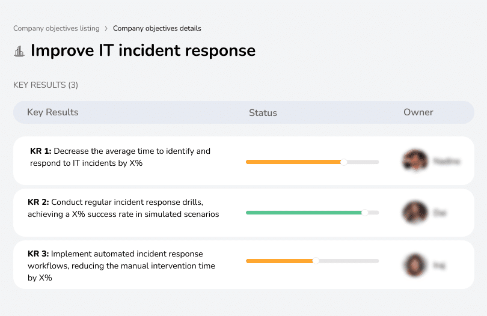The image size is (487, 316).
Task: Click KR 3 orange progress slider handle
Action: [316, 261]
